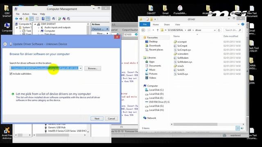The width and height of the screenshot is (262, 147).
Task: Sort files by the Name column header
Action: point(176,36)
